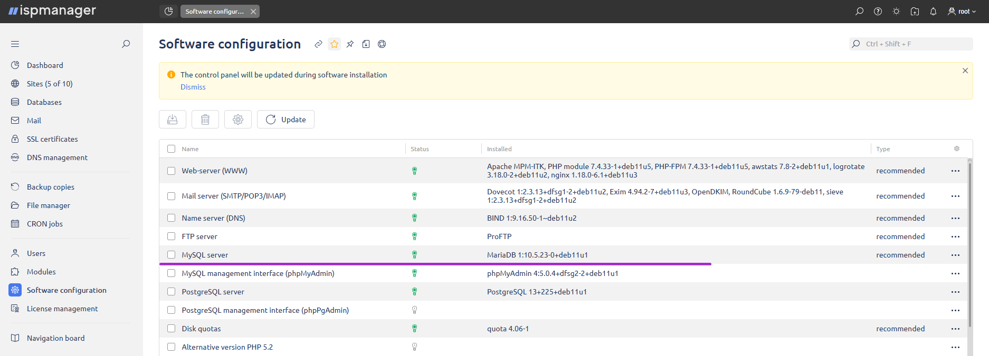
Task: Open three-dot menu for PostgreSQL server
Action: (955, 292)
